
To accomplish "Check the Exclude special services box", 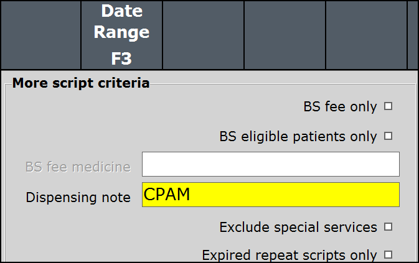I will point(388,227).
